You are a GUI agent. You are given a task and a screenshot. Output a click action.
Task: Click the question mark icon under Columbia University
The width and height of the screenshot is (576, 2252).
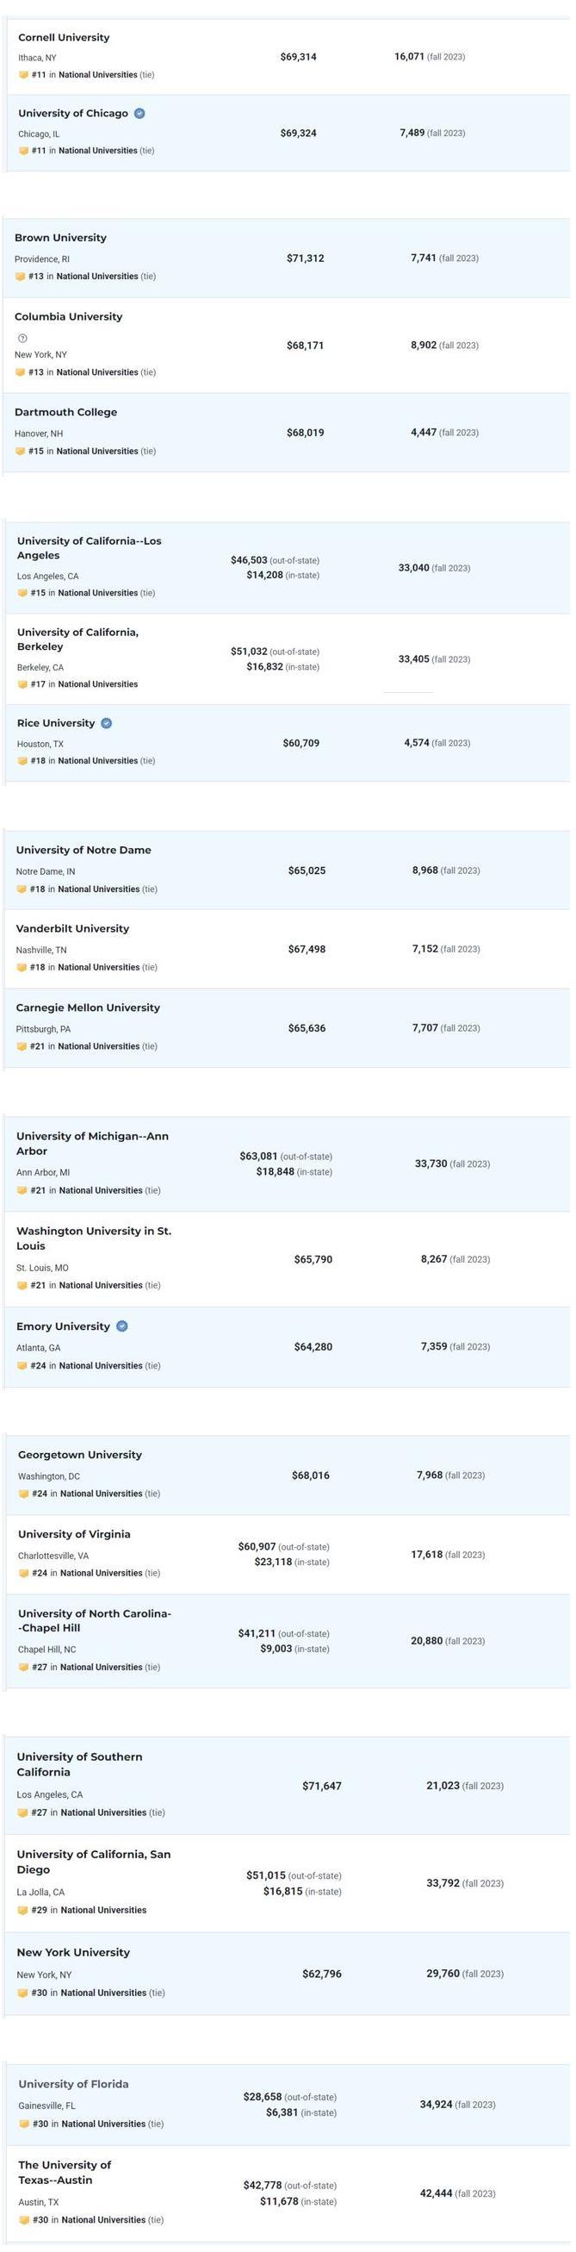22,339
